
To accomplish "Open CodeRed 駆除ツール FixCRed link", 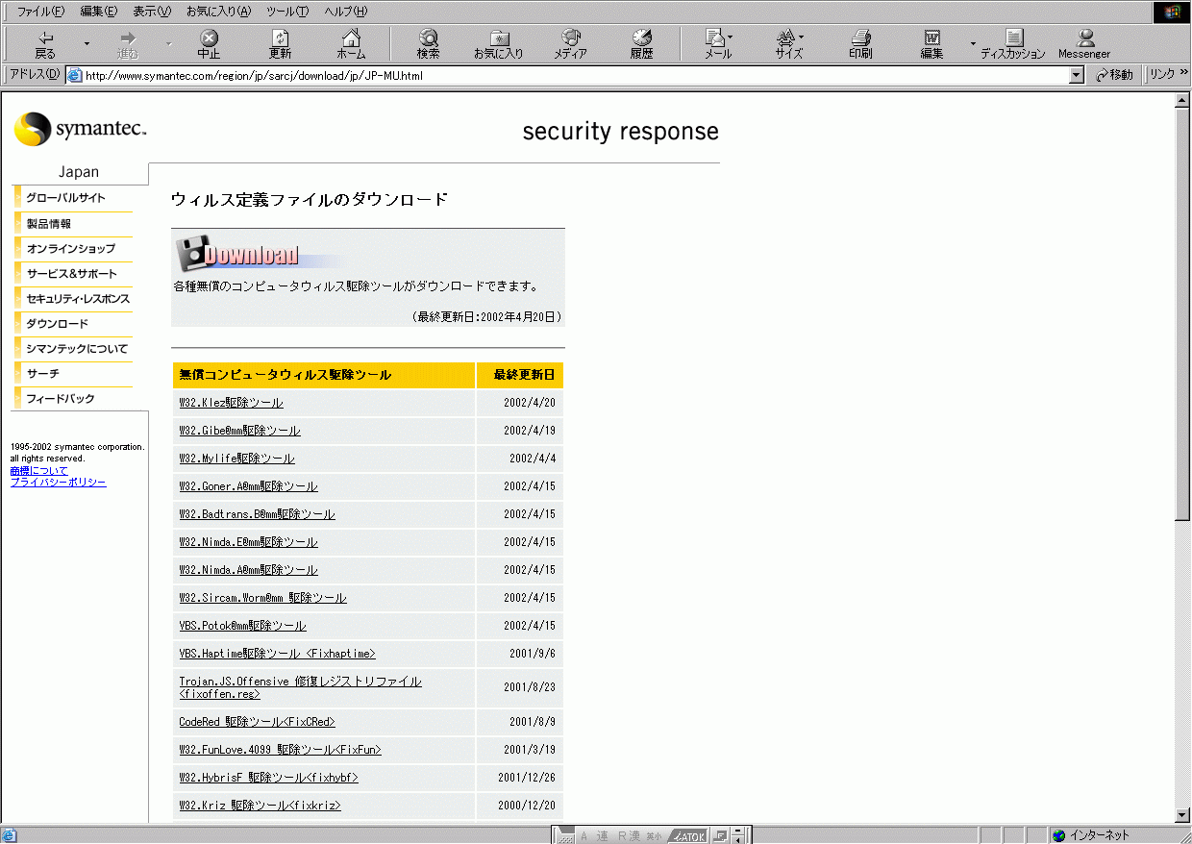I will [257, 722].
